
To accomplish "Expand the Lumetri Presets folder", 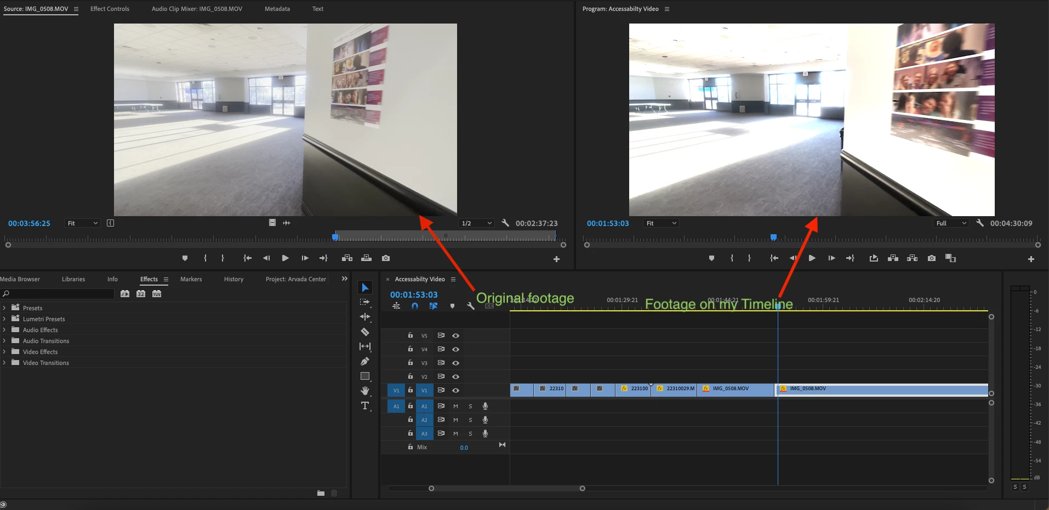I will click(4, 319).
